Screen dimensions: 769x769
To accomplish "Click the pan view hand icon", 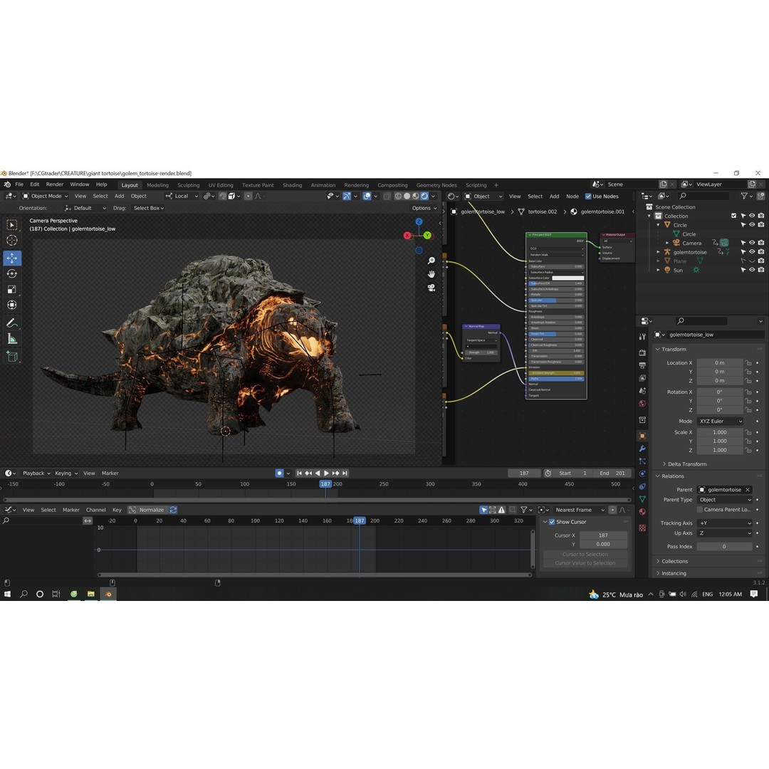I will pyautogui.click(x=431, y=274).
